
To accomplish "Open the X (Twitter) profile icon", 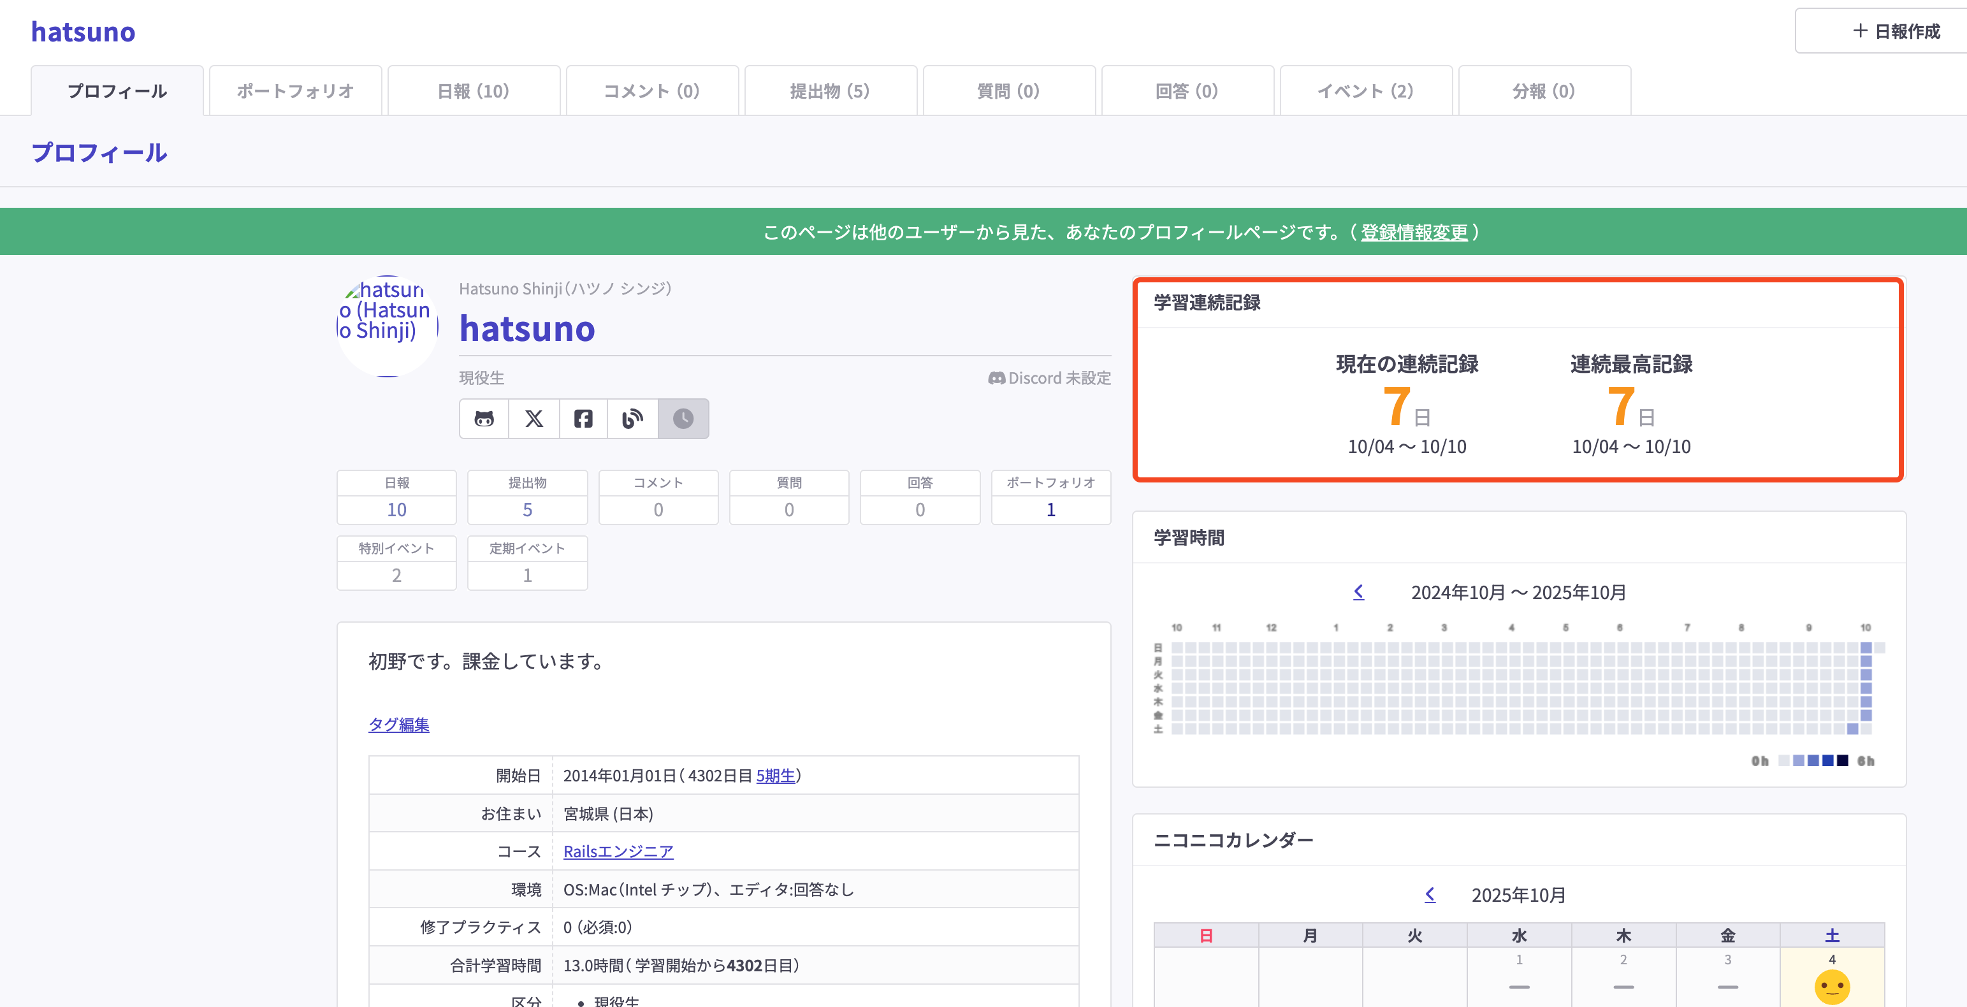I will coord(533,418).
